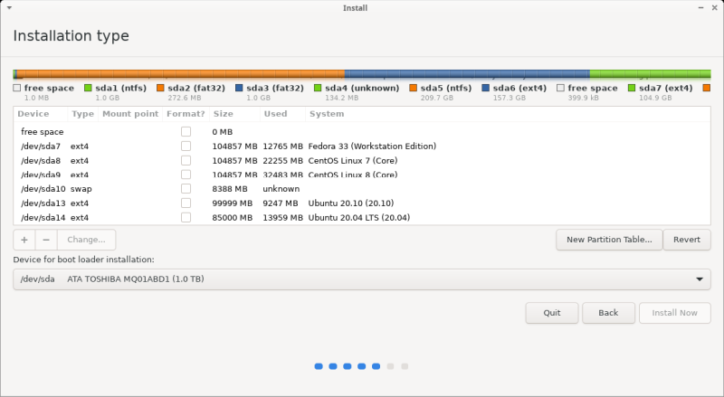
Task: Click the Type column header
Action: coord(82,114)
